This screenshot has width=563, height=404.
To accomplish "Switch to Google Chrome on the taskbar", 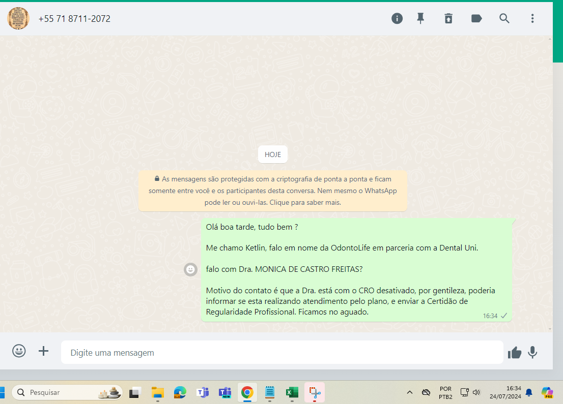I will 247,392.
